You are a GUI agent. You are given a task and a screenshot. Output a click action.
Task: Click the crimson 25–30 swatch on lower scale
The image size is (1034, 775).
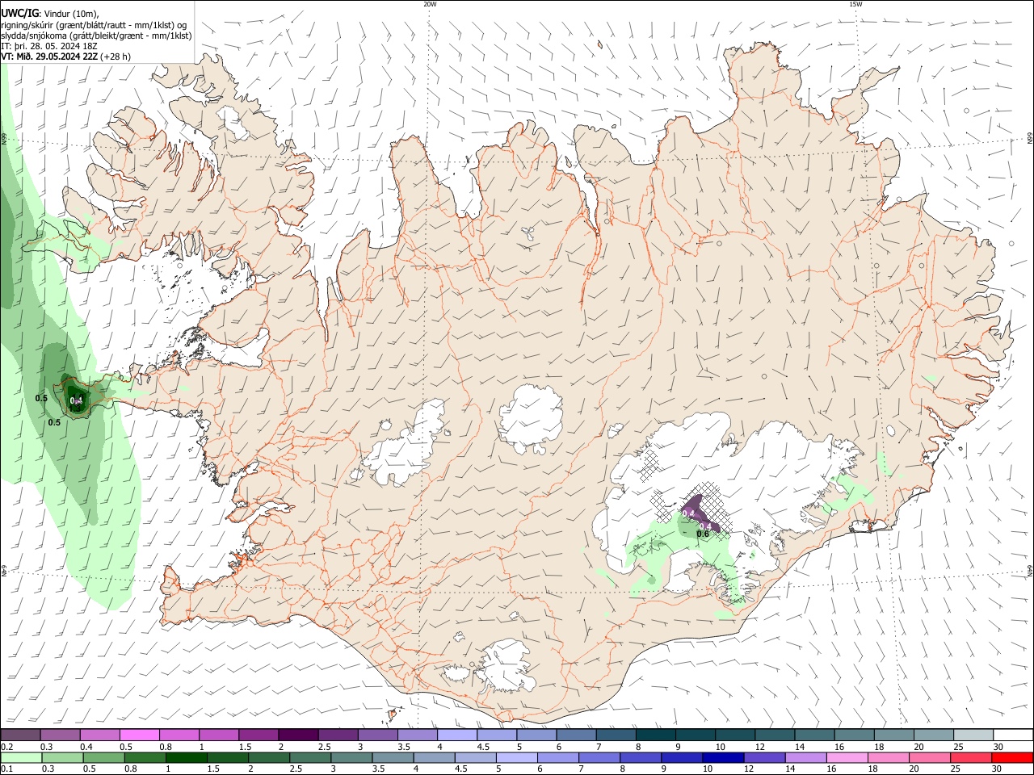[x=971, y=757]
